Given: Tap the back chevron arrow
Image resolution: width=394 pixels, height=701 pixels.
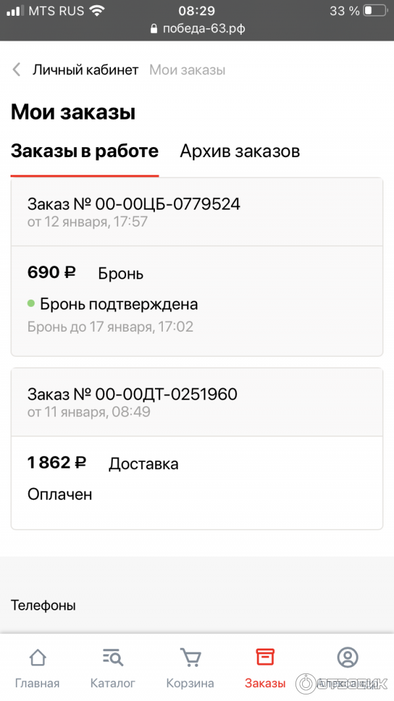Looking at the screenshot, I should (17, 70).
